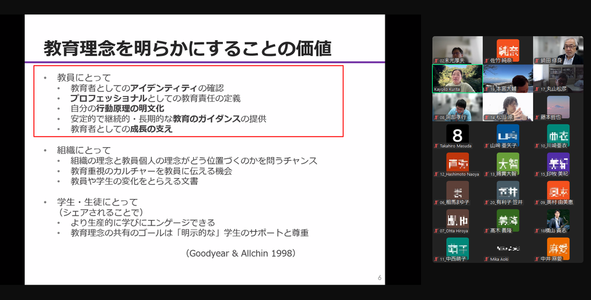591x300 pixels.
Task: Click muted mic icon beside 鍋田 修身
Action: (x=536, y=61)
